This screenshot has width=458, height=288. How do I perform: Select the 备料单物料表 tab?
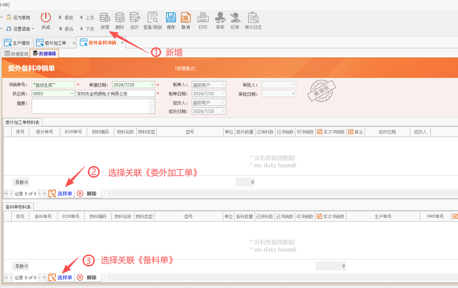[x=18, y=207]
